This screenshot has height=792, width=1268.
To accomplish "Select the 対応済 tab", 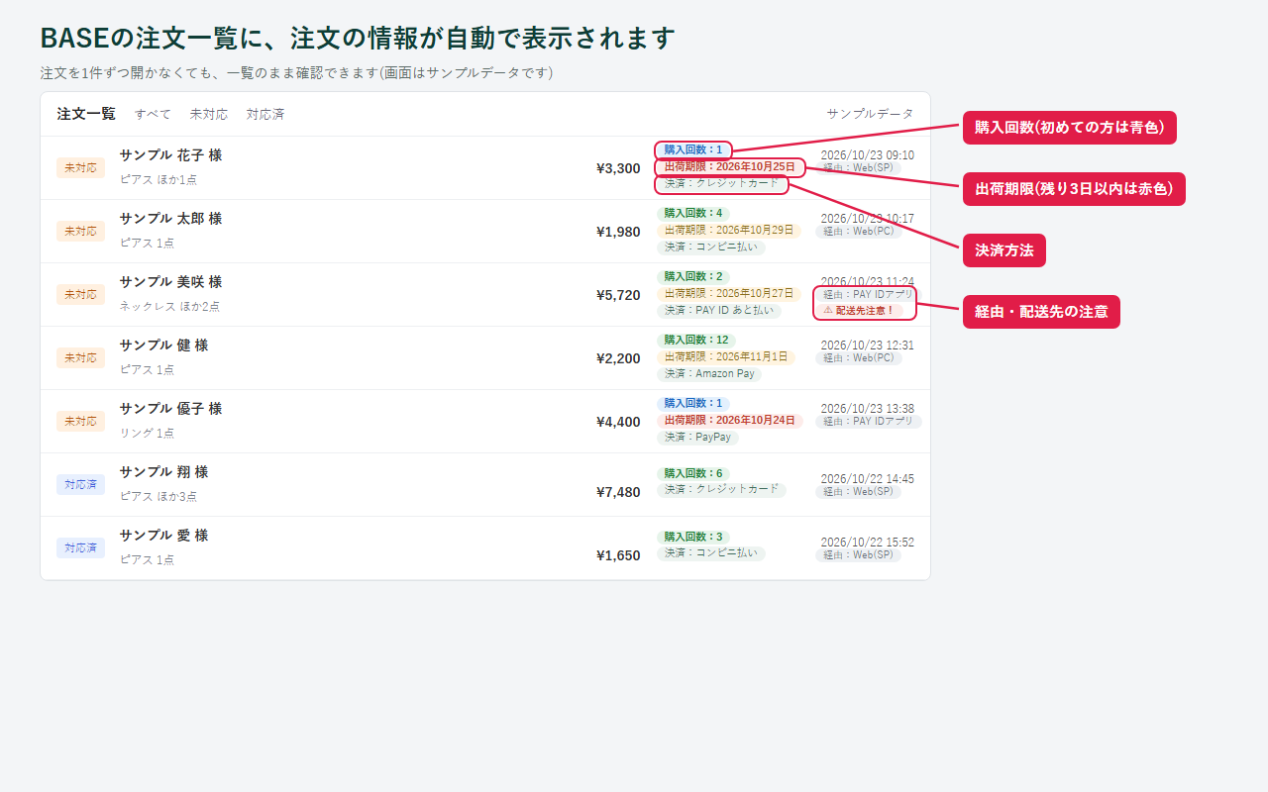I will (265, 114).
